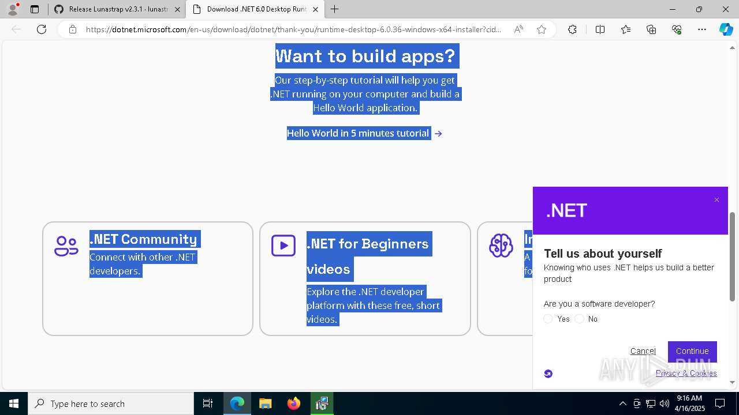This screenshot has width=739, height=415.
Task: Open the notification center
Action: (720, 403)
